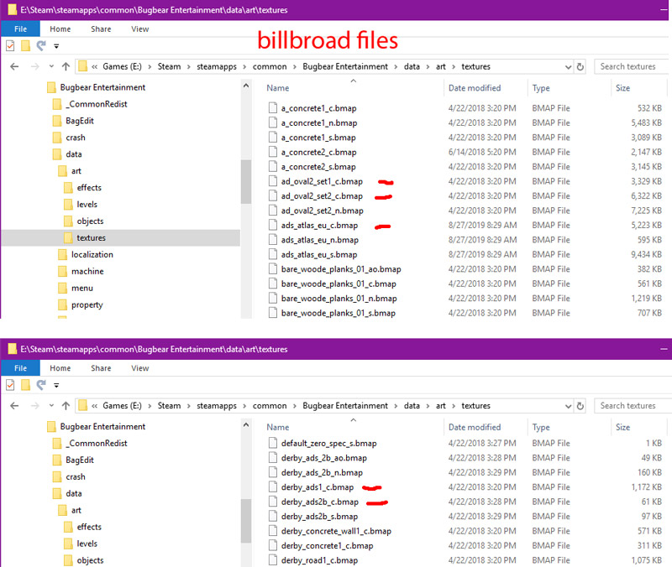The image size is (672, 567).
Task: Open File tab in bottom window
Action: [20, 368]
